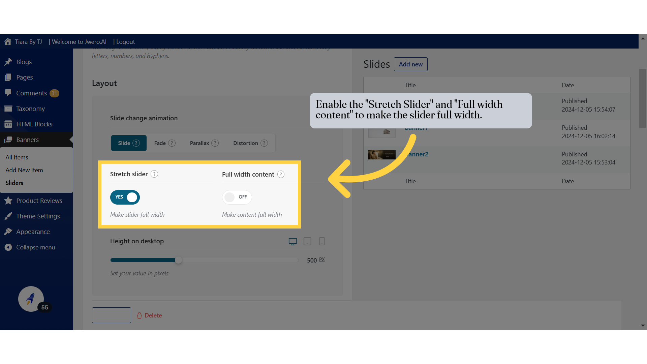Open the Sliders submenu entry
Screen dimensions: 647x364
[x=14, y=183]
